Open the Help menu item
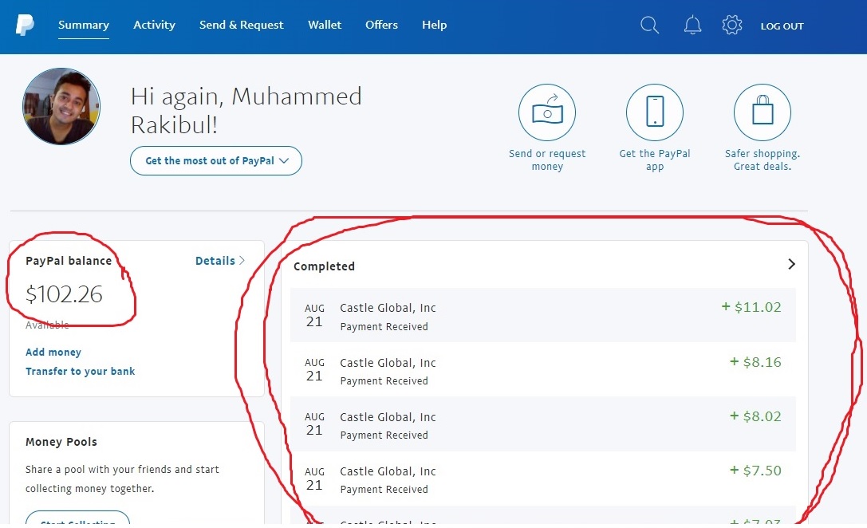This screenshot has height=528, width=867. (434, 26)
